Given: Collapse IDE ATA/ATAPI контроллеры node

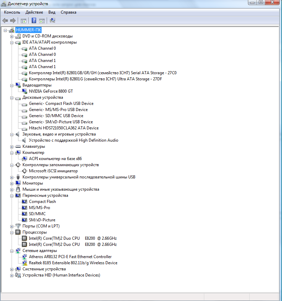Looking at the screenshot, I should point(12,43).
